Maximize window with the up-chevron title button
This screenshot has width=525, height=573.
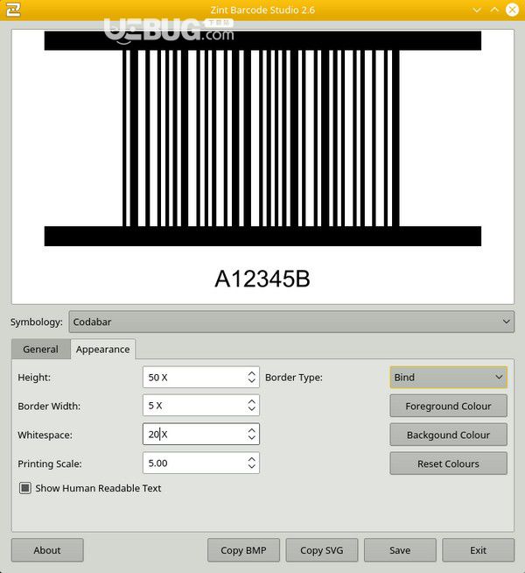[494, 10]
